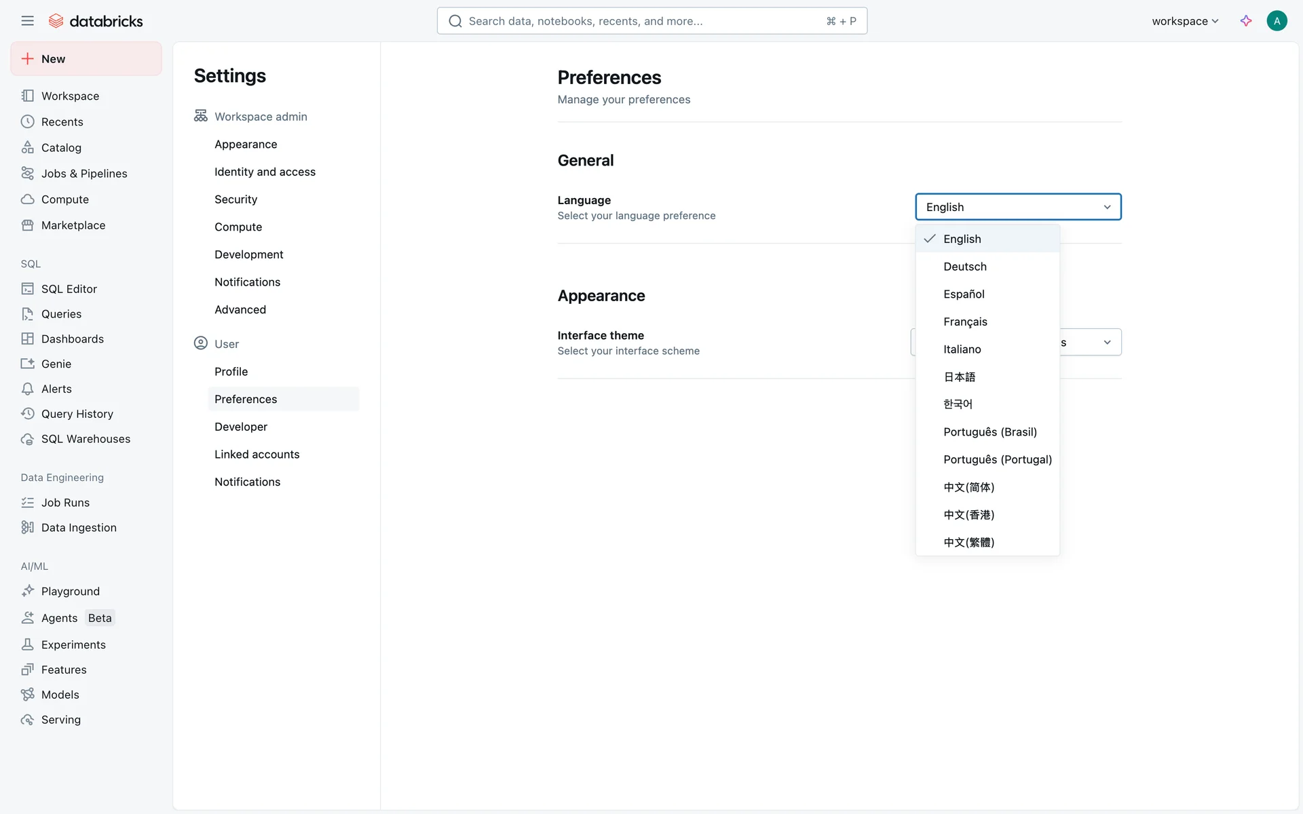Image resolution: width=1303 pixels, height=814 pixels.
Task: Click the user avatar icon
Action: point(1277,21)
